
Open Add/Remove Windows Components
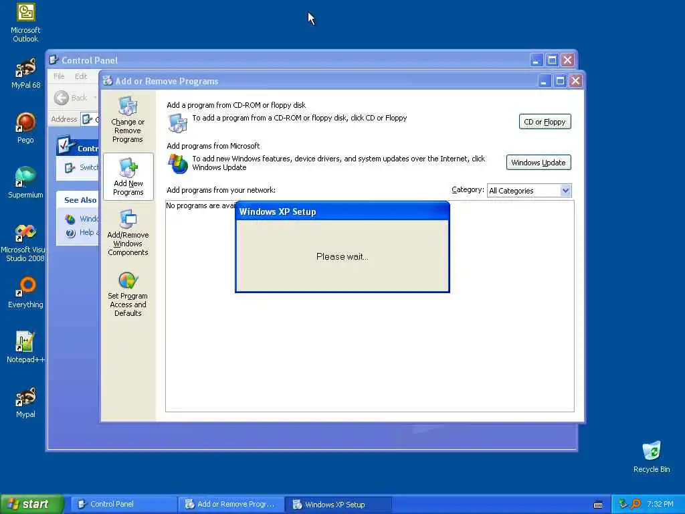[128, 232]
